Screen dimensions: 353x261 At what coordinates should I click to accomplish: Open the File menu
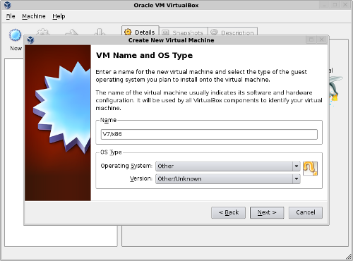pyautogui.click(x=11, y=16)
